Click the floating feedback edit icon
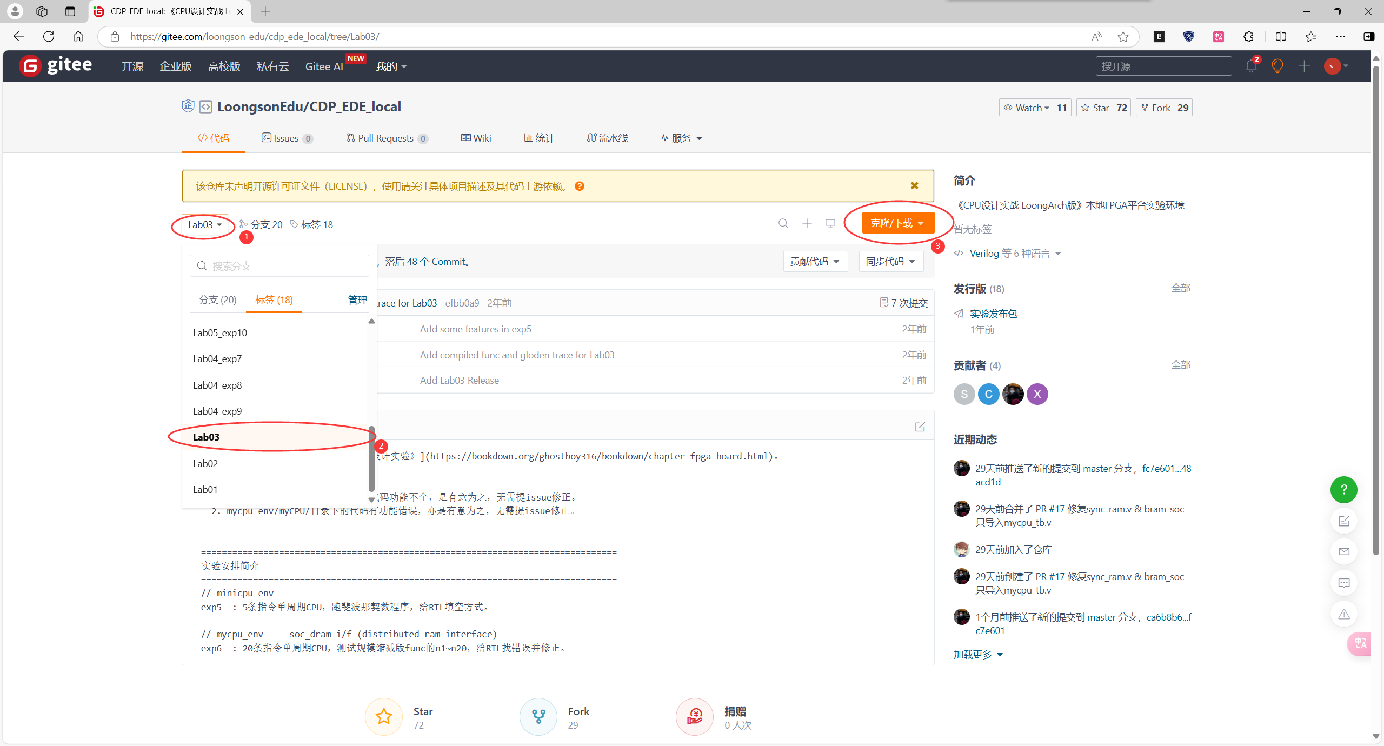This screenshot has height=746, width=1384. (x=1344, y=521)
